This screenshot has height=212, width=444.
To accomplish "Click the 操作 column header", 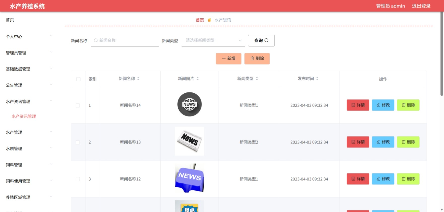I will pyautogui.click(x=383, y=79).
